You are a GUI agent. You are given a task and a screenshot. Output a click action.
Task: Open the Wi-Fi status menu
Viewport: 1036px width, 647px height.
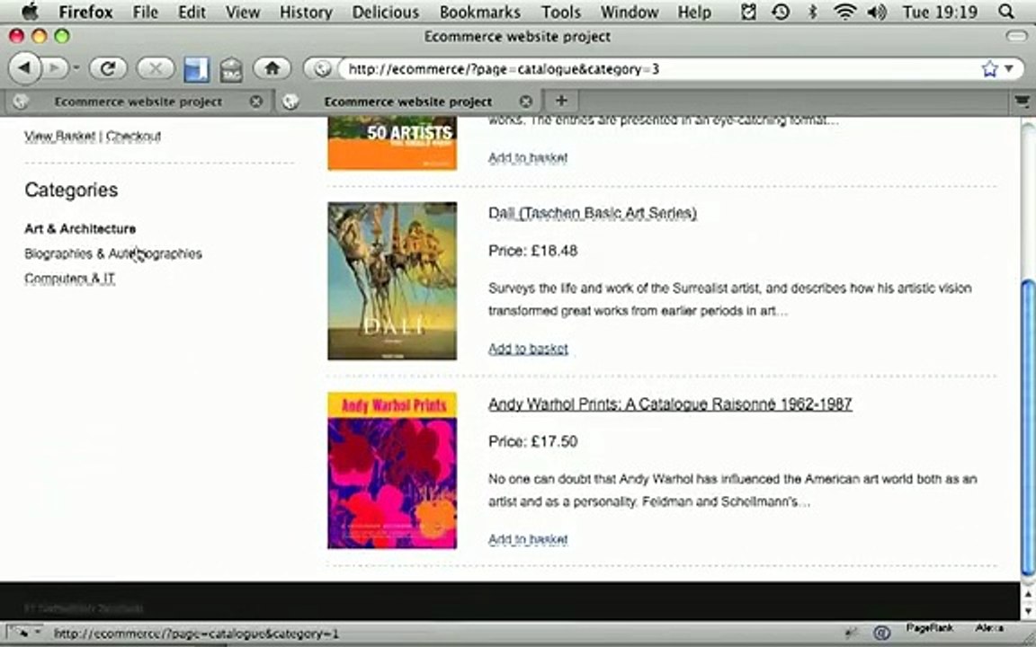tap(845, 12)
